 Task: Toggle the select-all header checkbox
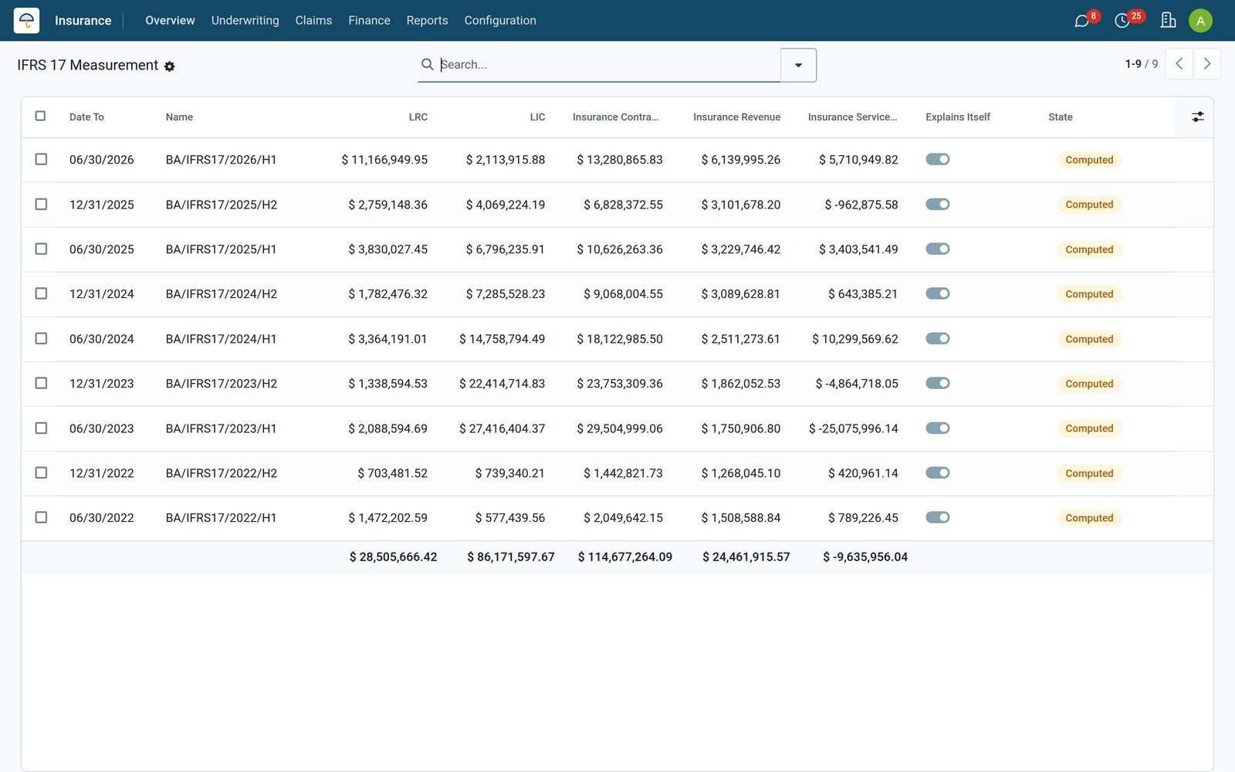(x=41, y=116)
